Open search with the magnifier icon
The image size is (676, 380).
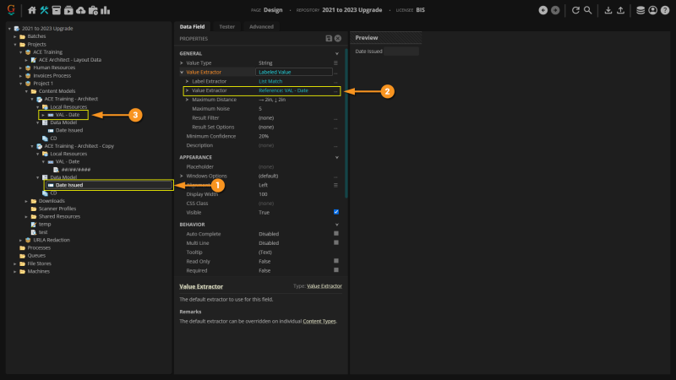tap(587, 10)
